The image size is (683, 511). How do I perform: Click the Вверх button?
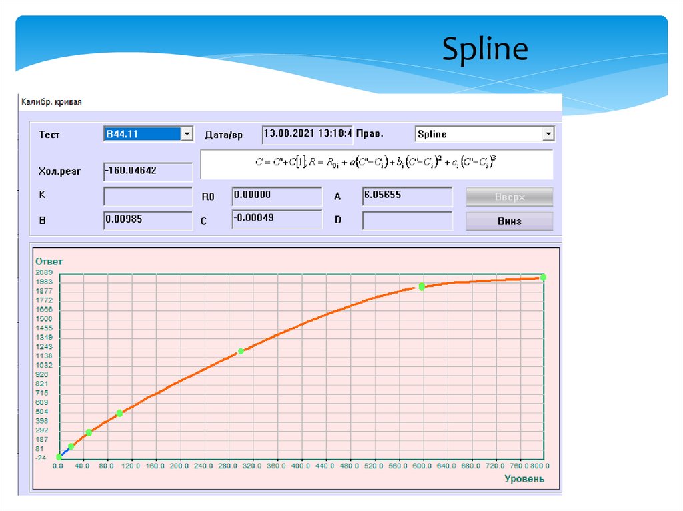click(x=509, y=197)
